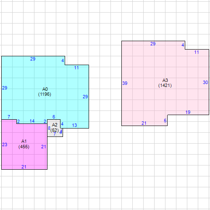Viewport: 210px width, 210px height.
Task: Click the 39 dimension on area A3
Action: 125,83
